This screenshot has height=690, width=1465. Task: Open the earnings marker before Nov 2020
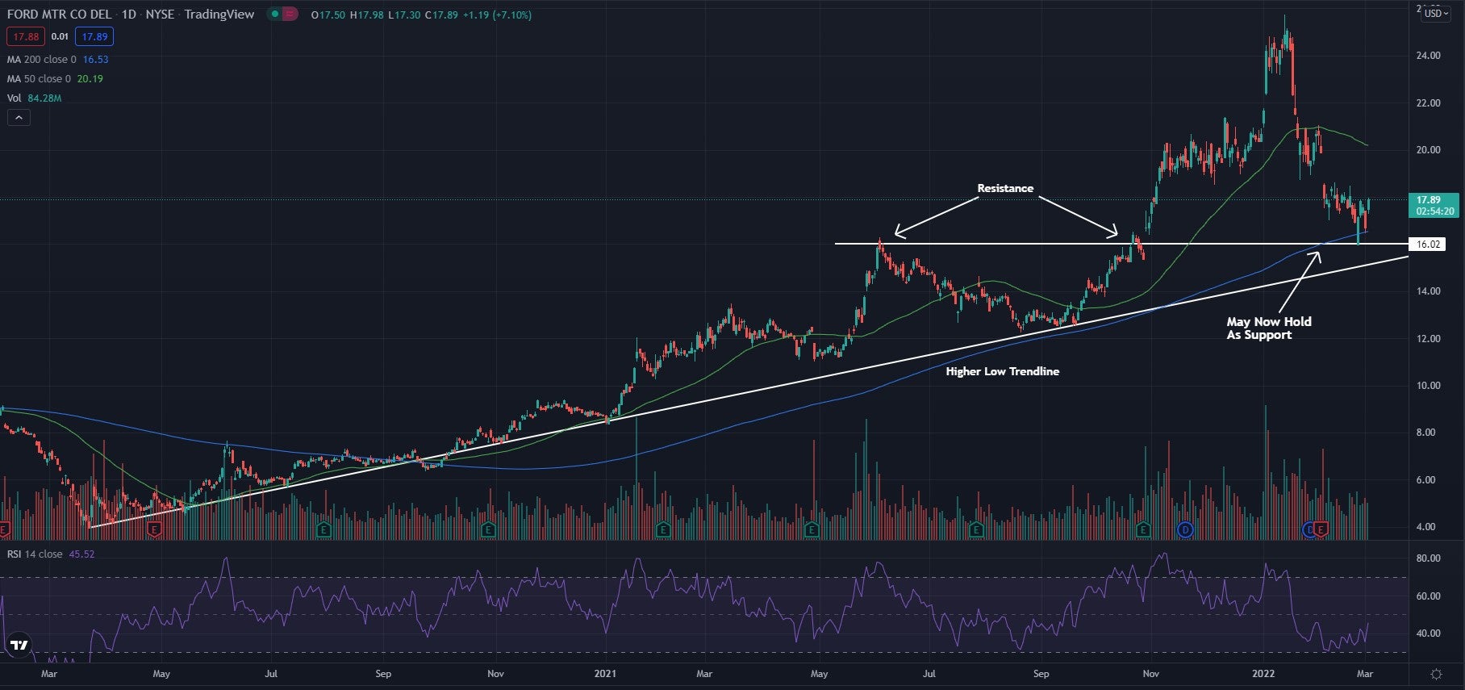(x=488, y=529)
